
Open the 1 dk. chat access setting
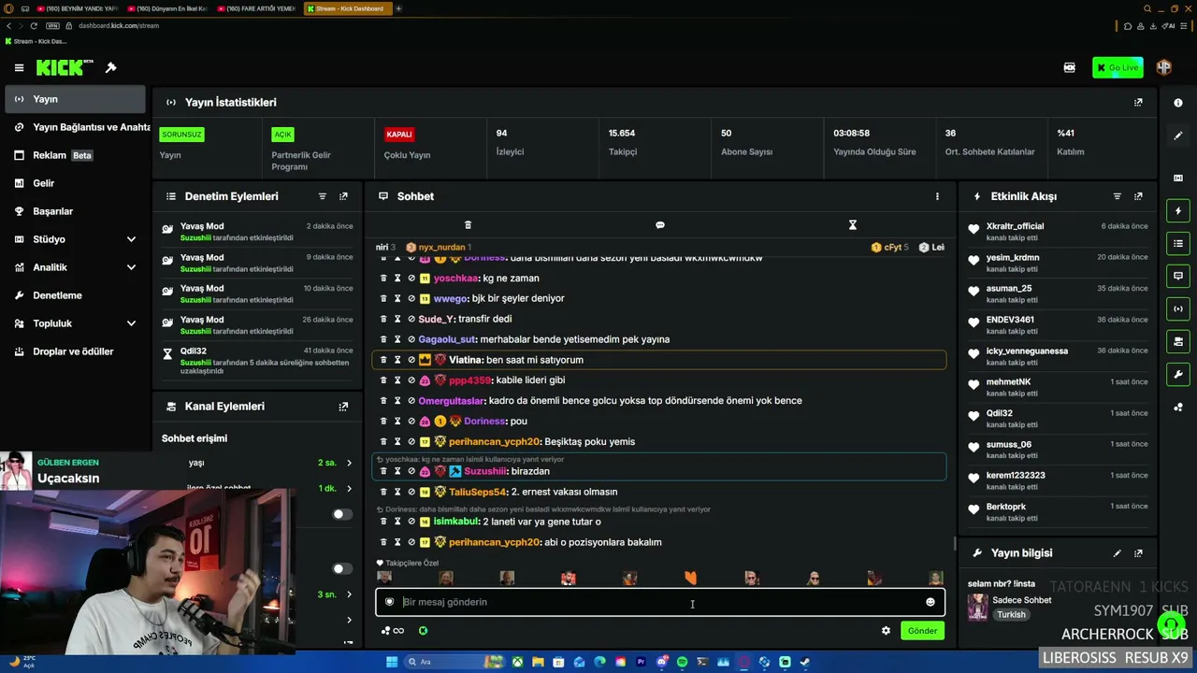(x=335, y=488)
